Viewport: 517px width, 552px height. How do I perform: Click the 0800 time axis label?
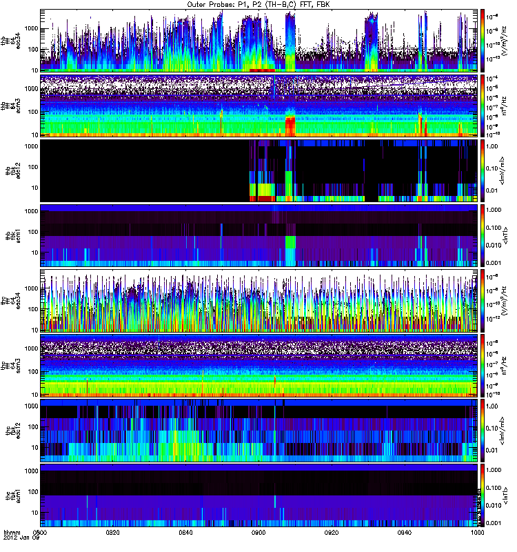[x=40, y=532]
